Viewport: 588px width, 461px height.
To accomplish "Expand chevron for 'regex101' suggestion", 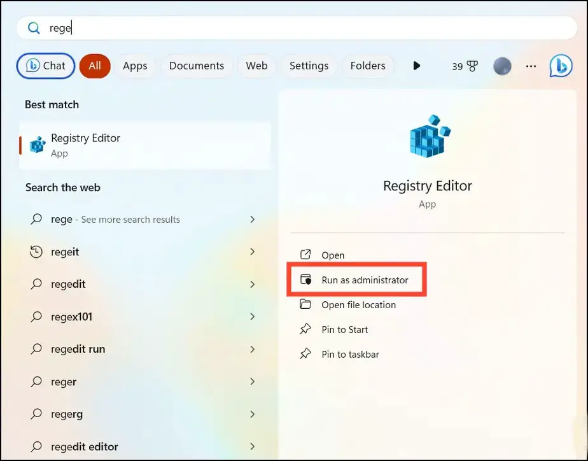I will tap(253, 316).
